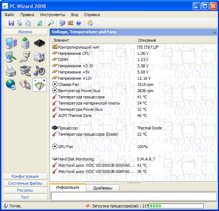Click the Print icon in the toolbar
The image size is (219, 211).
20,23
